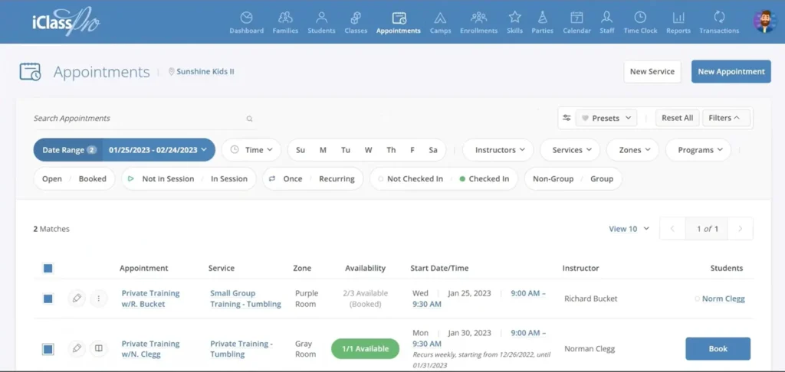
Task: Filter by Sunday (Su) day
Action: click(x=301, y=149)
